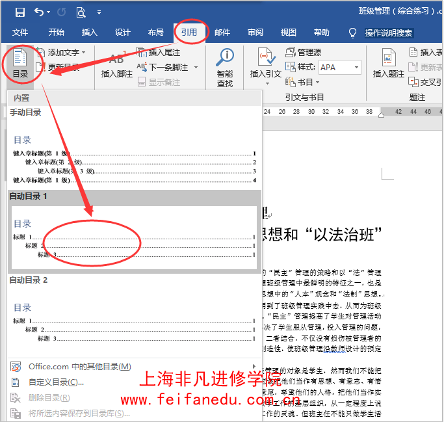Click the Print Preview icon in title bar

pyautogui.click(x=81, y=12)
